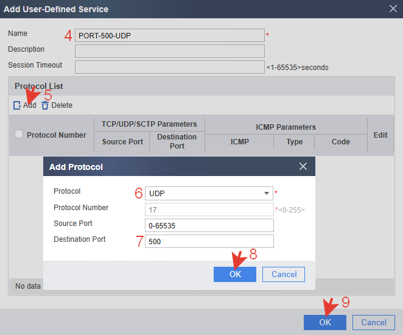Toggle the select-all Protocol Number checkbox

click(19, 135)
